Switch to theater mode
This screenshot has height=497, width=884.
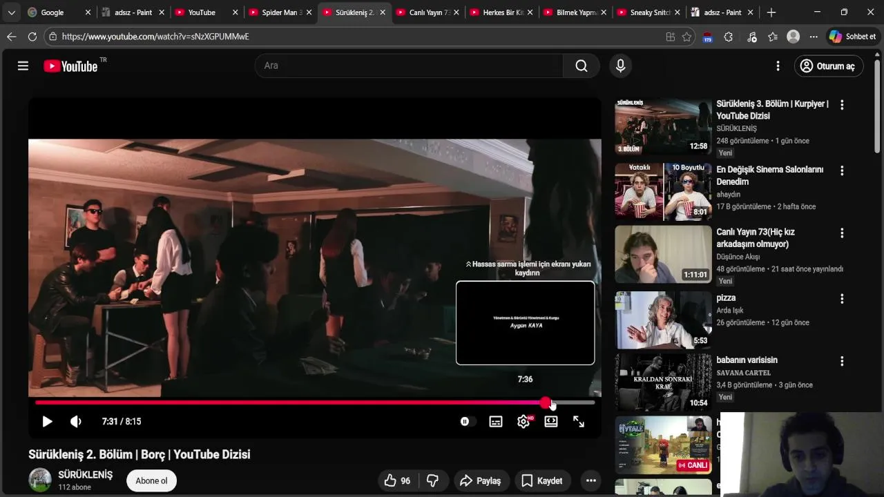[551, 421]
